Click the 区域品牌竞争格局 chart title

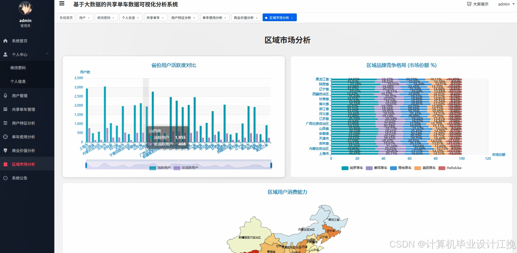(401, 65)
